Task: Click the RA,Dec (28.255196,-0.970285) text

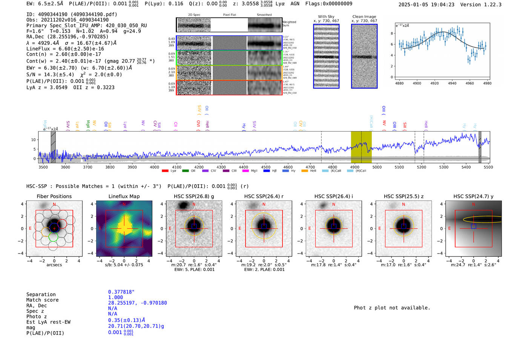Action: pos(67,37)
